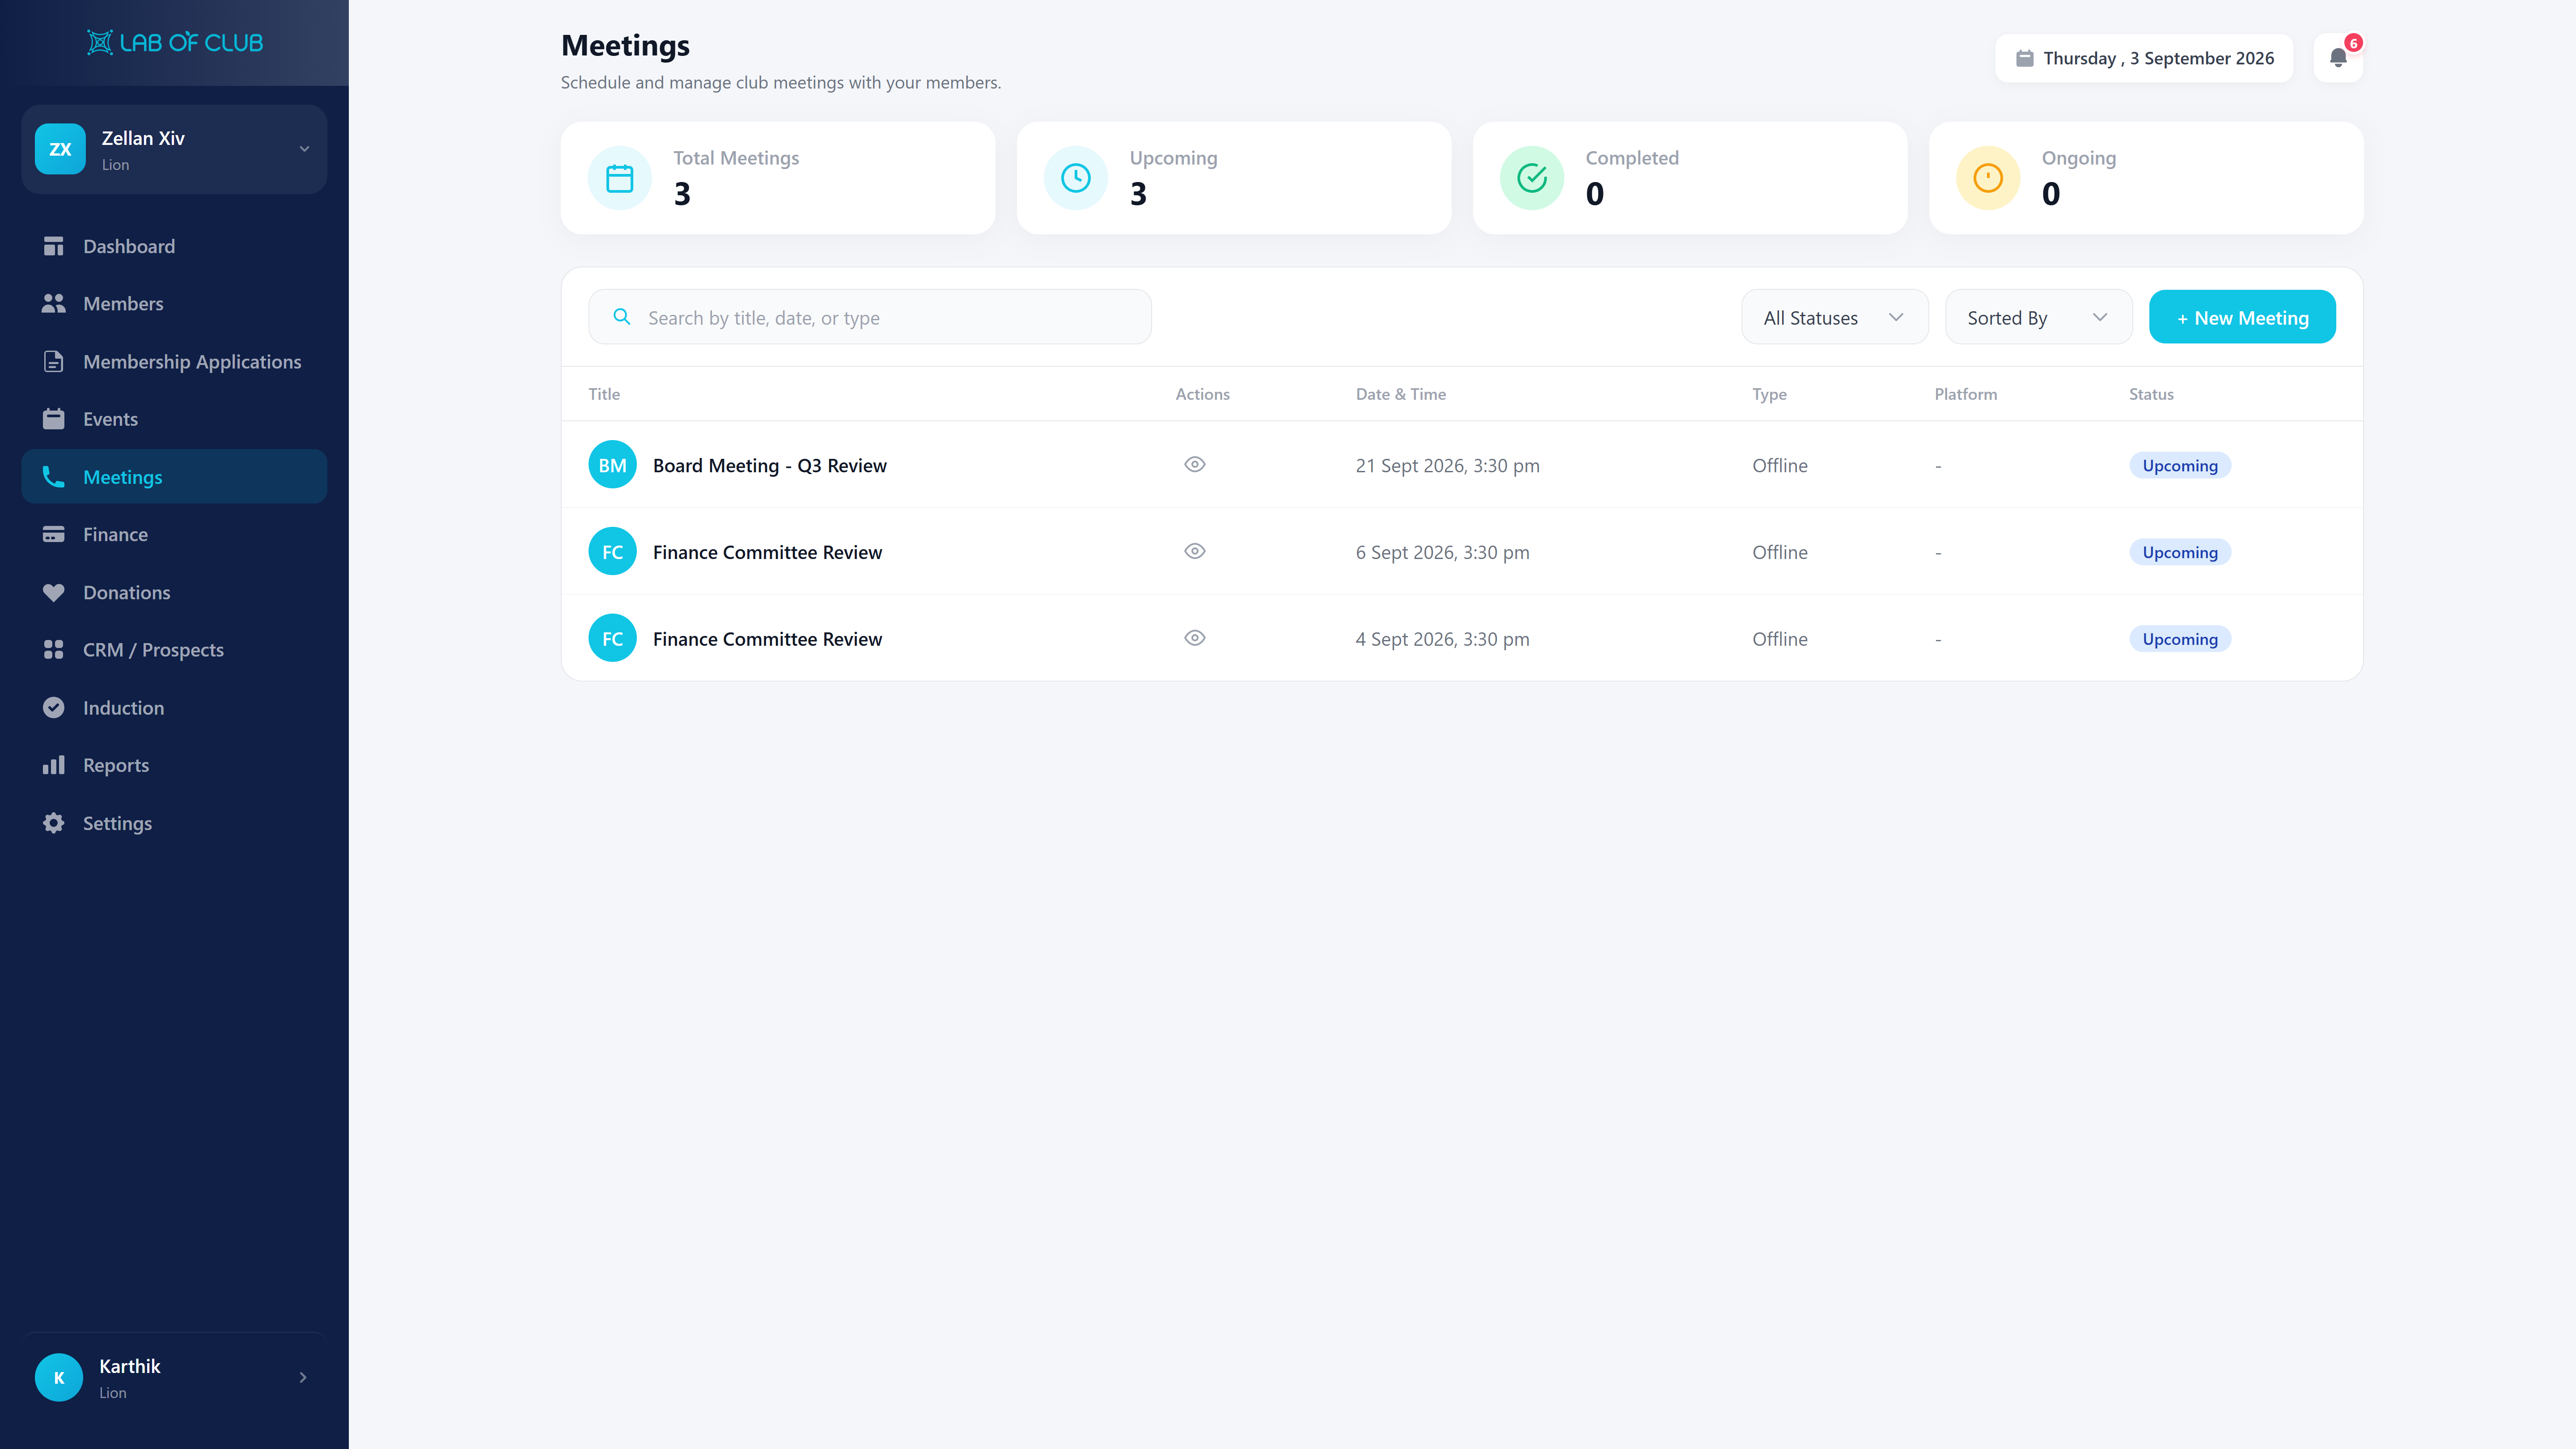Click the Title column header

(604, 394)
